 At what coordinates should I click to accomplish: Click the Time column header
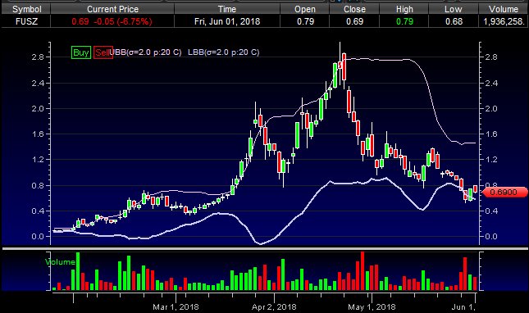tap(227, 9)
